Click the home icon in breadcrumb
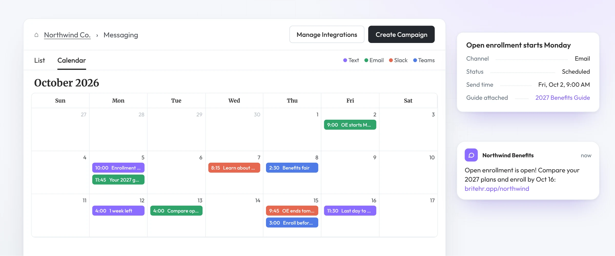615x256 pixels. 36,35
